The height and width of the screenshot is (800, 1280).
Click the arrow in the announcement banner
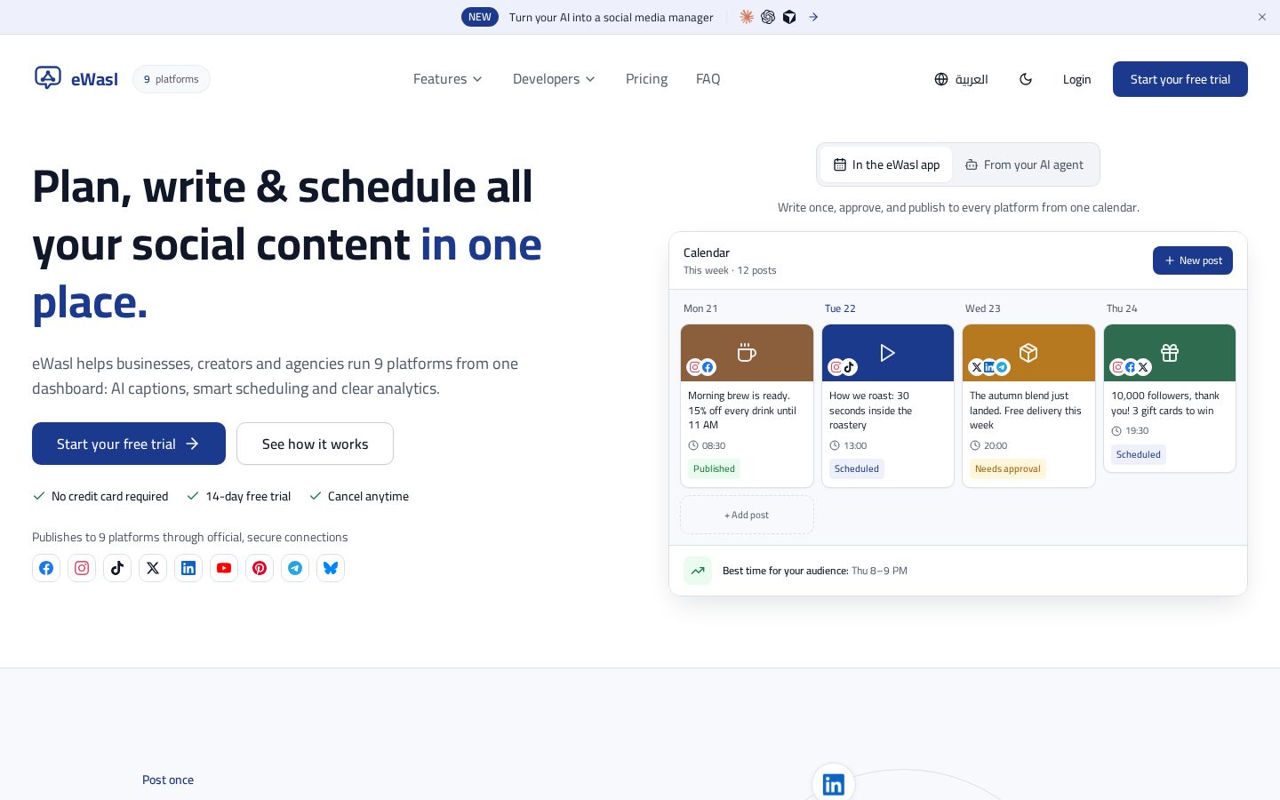point(813,17)
